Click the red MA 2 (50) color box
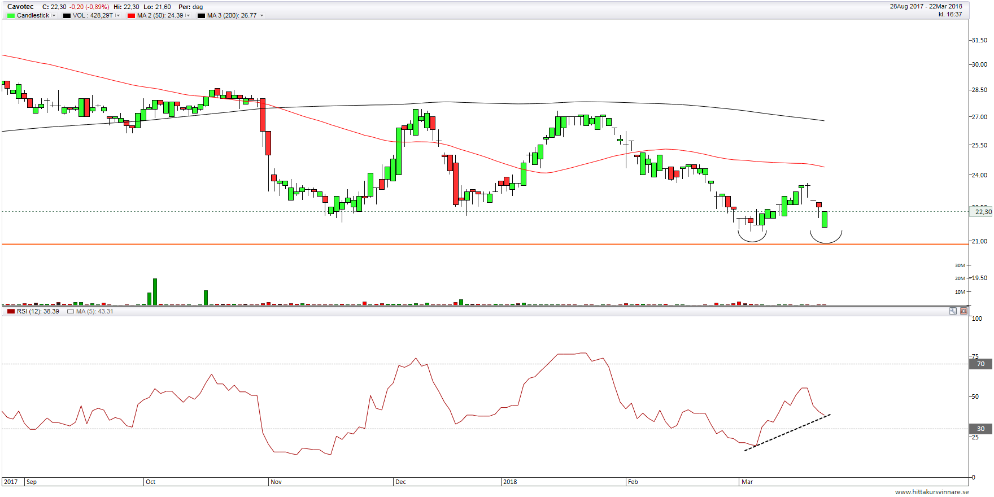Image resolution: width=994 pixels, height=497 pixels. click(x=131, y=16)
